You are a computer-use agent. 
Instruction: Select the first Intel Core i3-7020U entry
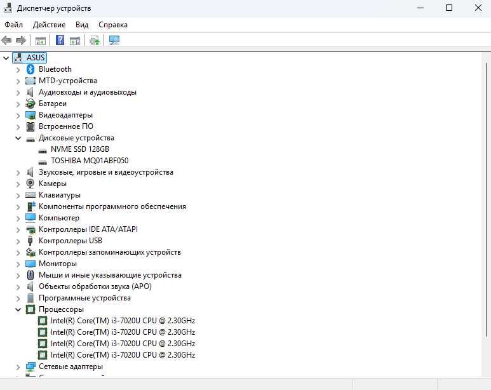click(x=123, y=321)
